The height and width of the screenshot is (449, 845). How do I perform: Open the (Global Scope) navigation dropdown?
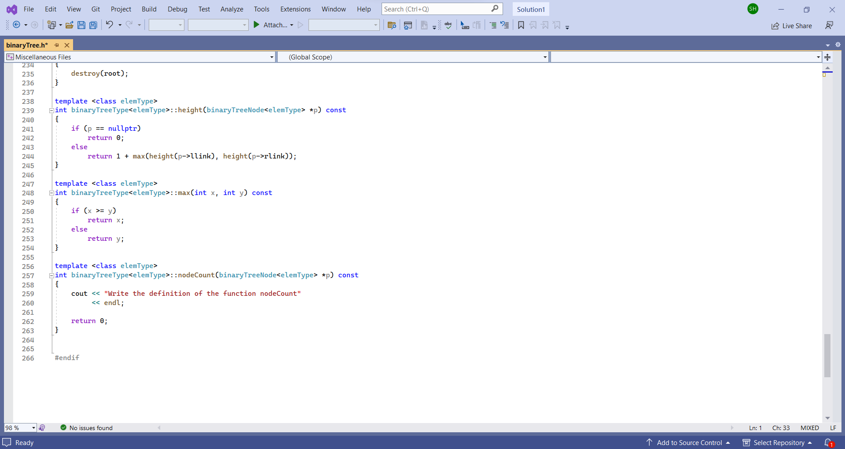(544, 57)
